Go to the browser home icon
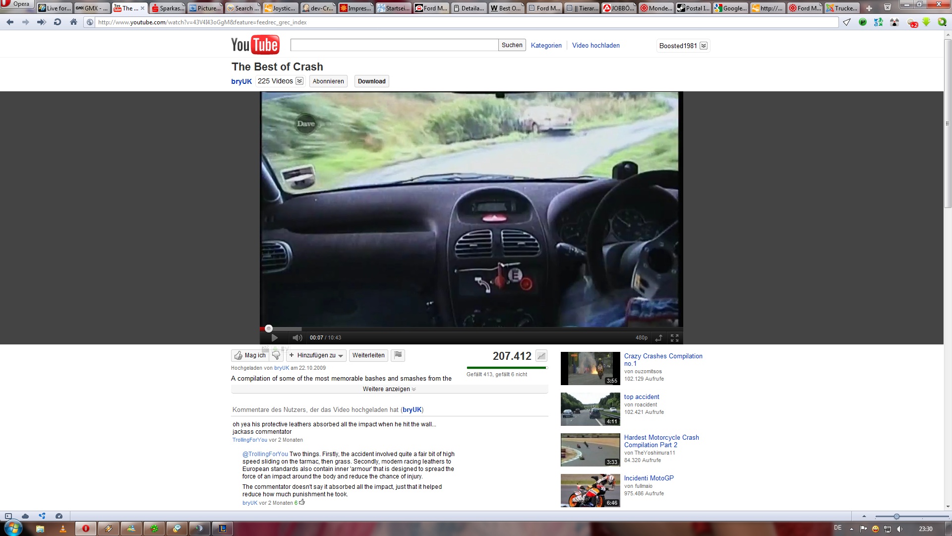This screenshot has height=536, width=952. coord(73,22)
